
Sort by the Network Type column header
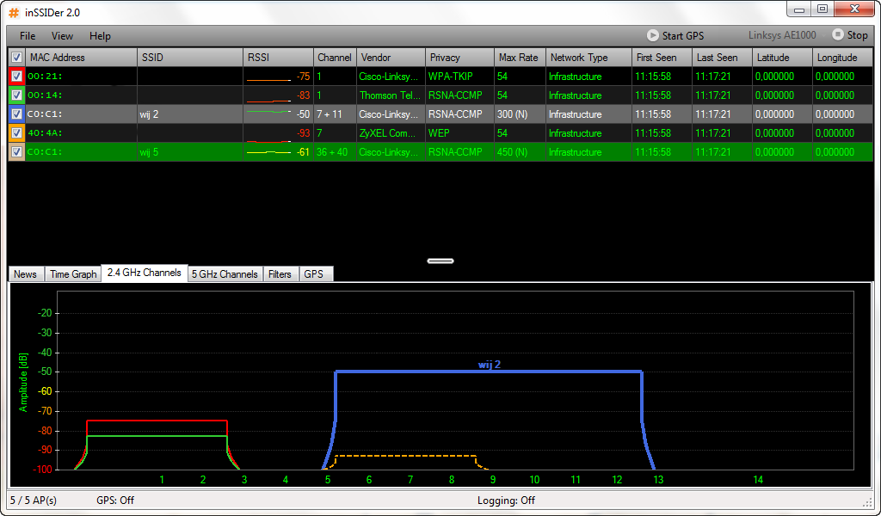pyautogui.click(x=589, y=58)
